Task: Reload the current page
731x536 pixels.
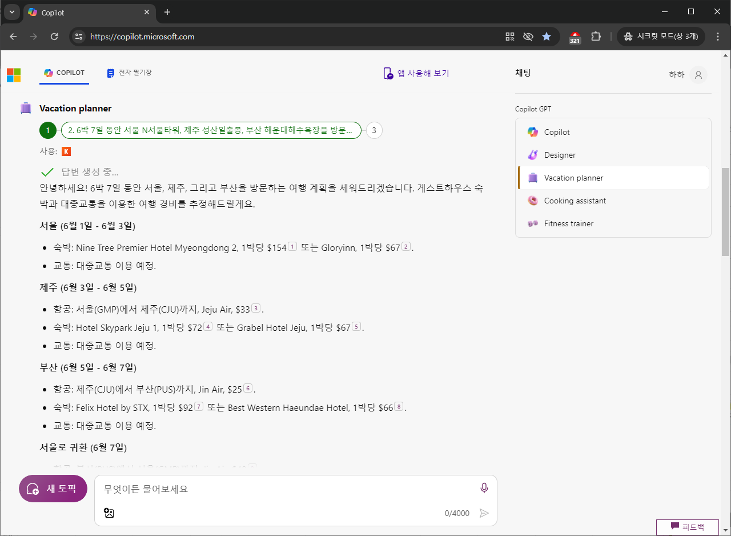Action: pos(54,37)
